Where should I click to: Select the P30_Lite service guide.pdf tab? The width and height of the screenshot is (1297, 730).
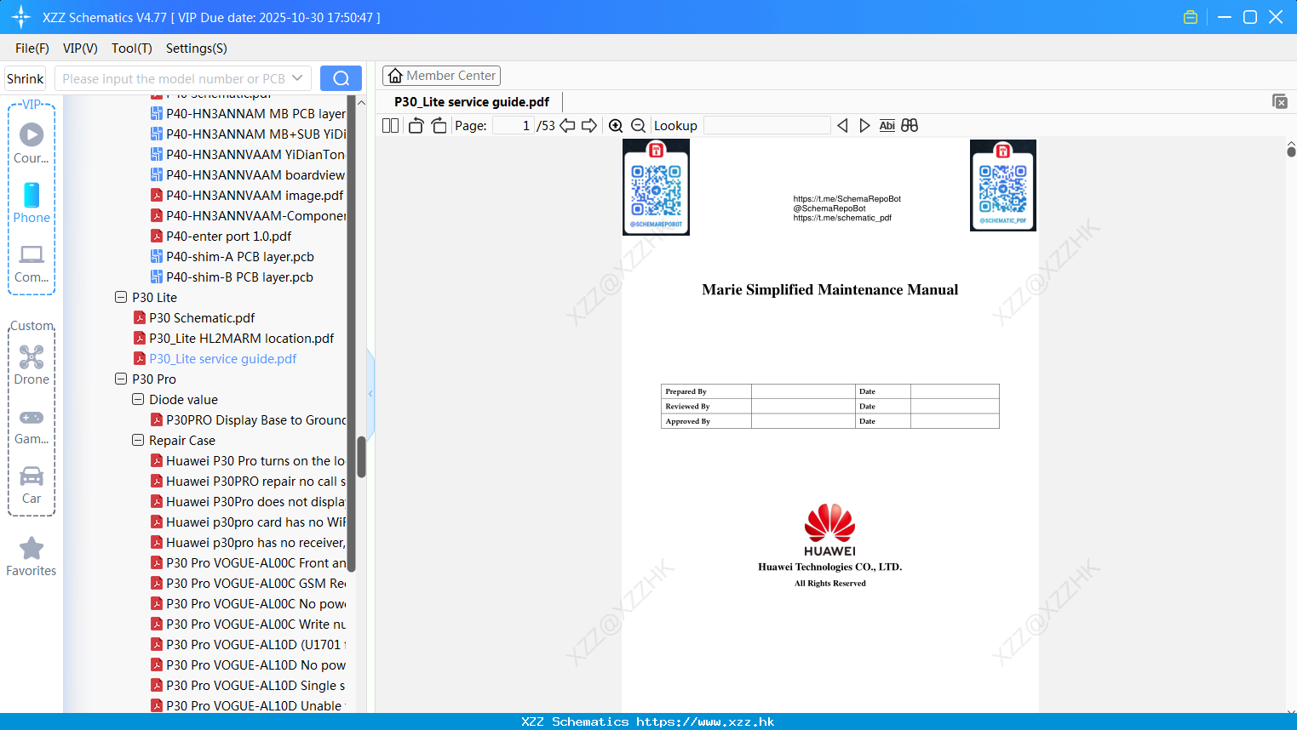click(472, 102)
